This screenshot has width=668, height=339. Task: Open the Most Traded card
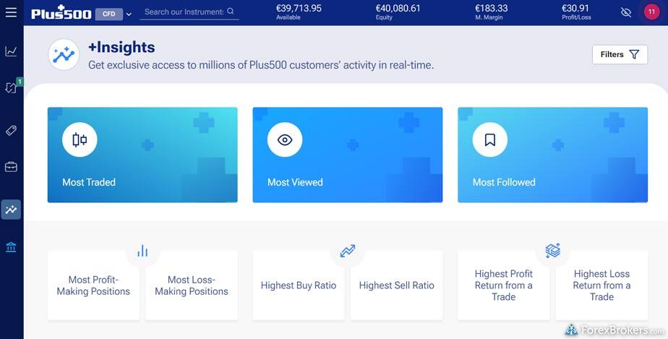142,155
